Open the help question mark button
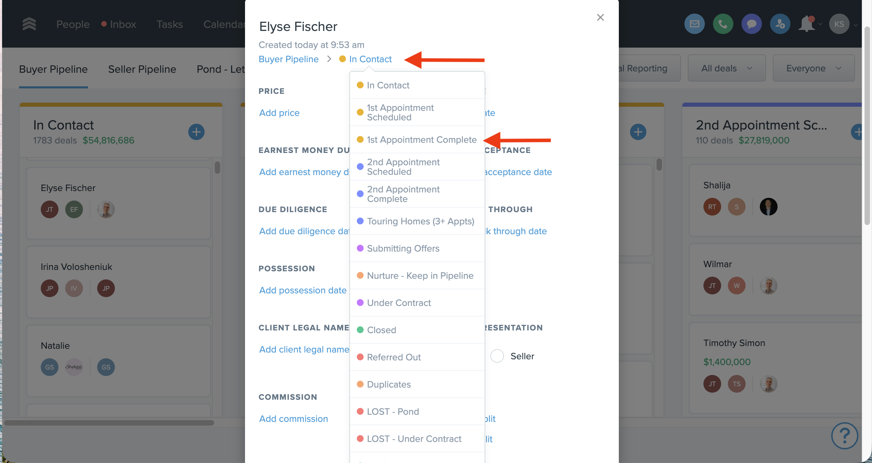The image size is (872, 463). [x=844, y=435]
